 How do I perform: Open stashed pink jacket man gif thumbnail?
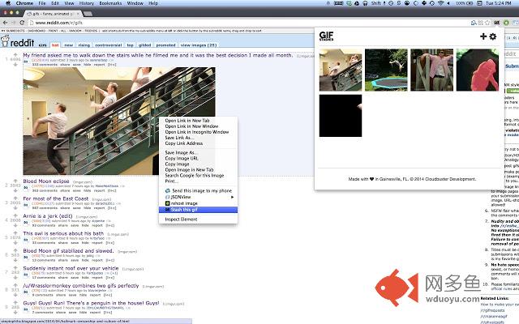coord(432,70)
